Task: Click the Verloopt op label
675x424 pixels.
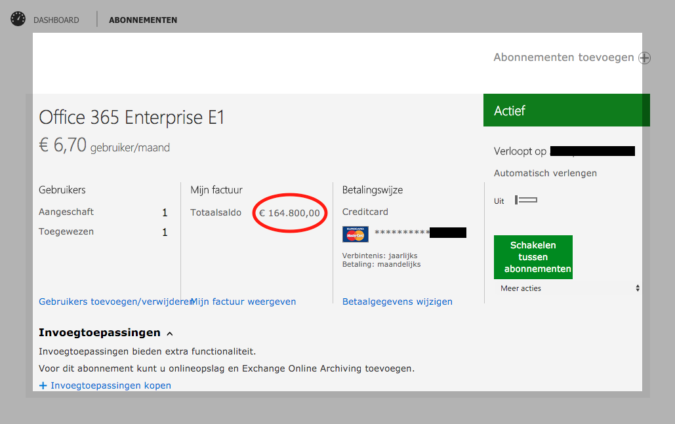Action: [x=520, y=151]
